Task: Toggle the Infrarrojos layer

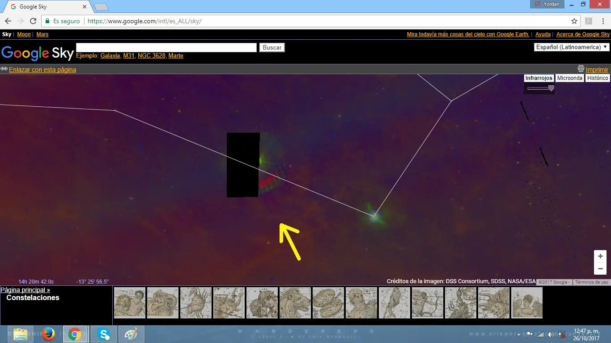Action: point(539,78)
